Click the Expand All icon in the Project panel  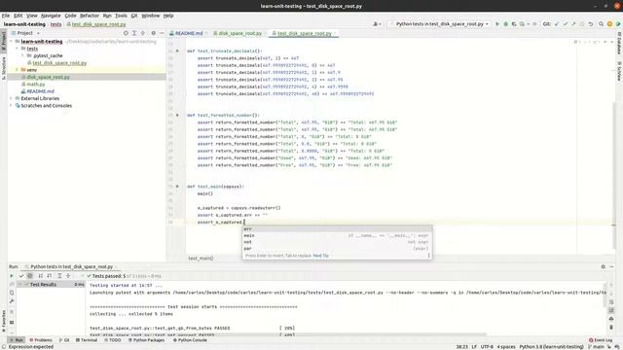(x=134, y=33)
